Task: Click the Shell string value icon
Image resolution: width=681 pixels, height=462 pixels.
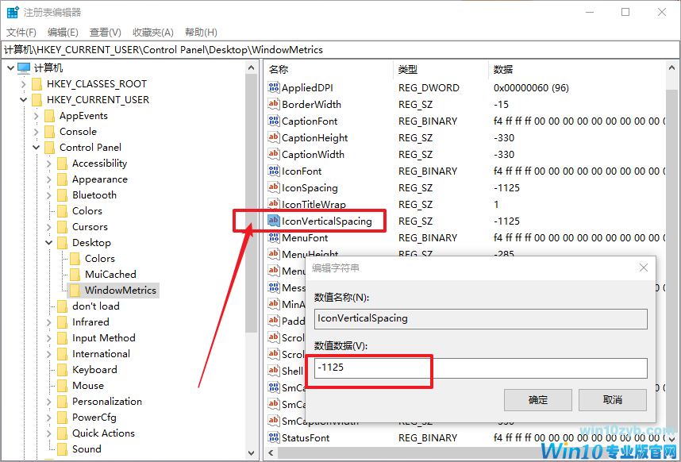Action: pyautogui.click(x=273, y=371)
